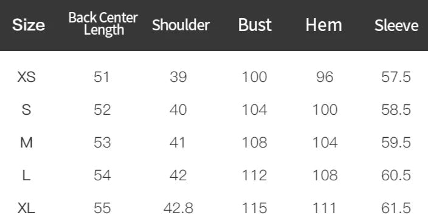428x224 pixels.
Task: Click the S shoulder value 40
Action: click(178, 110)
